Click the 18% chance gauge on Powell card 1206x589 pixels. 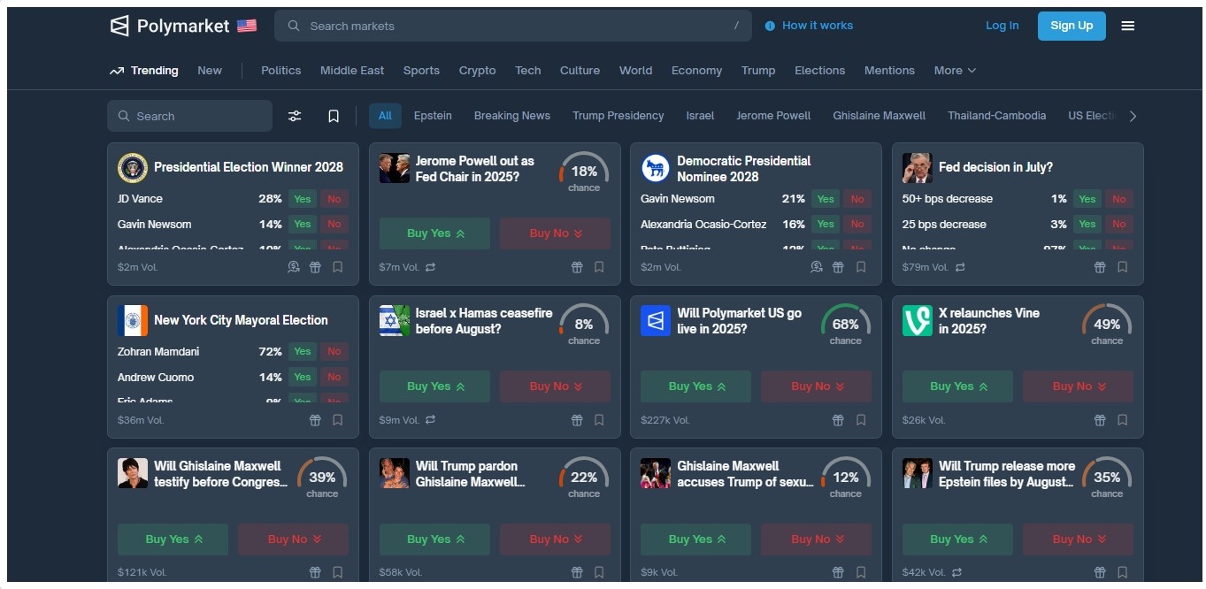point(584,172)
